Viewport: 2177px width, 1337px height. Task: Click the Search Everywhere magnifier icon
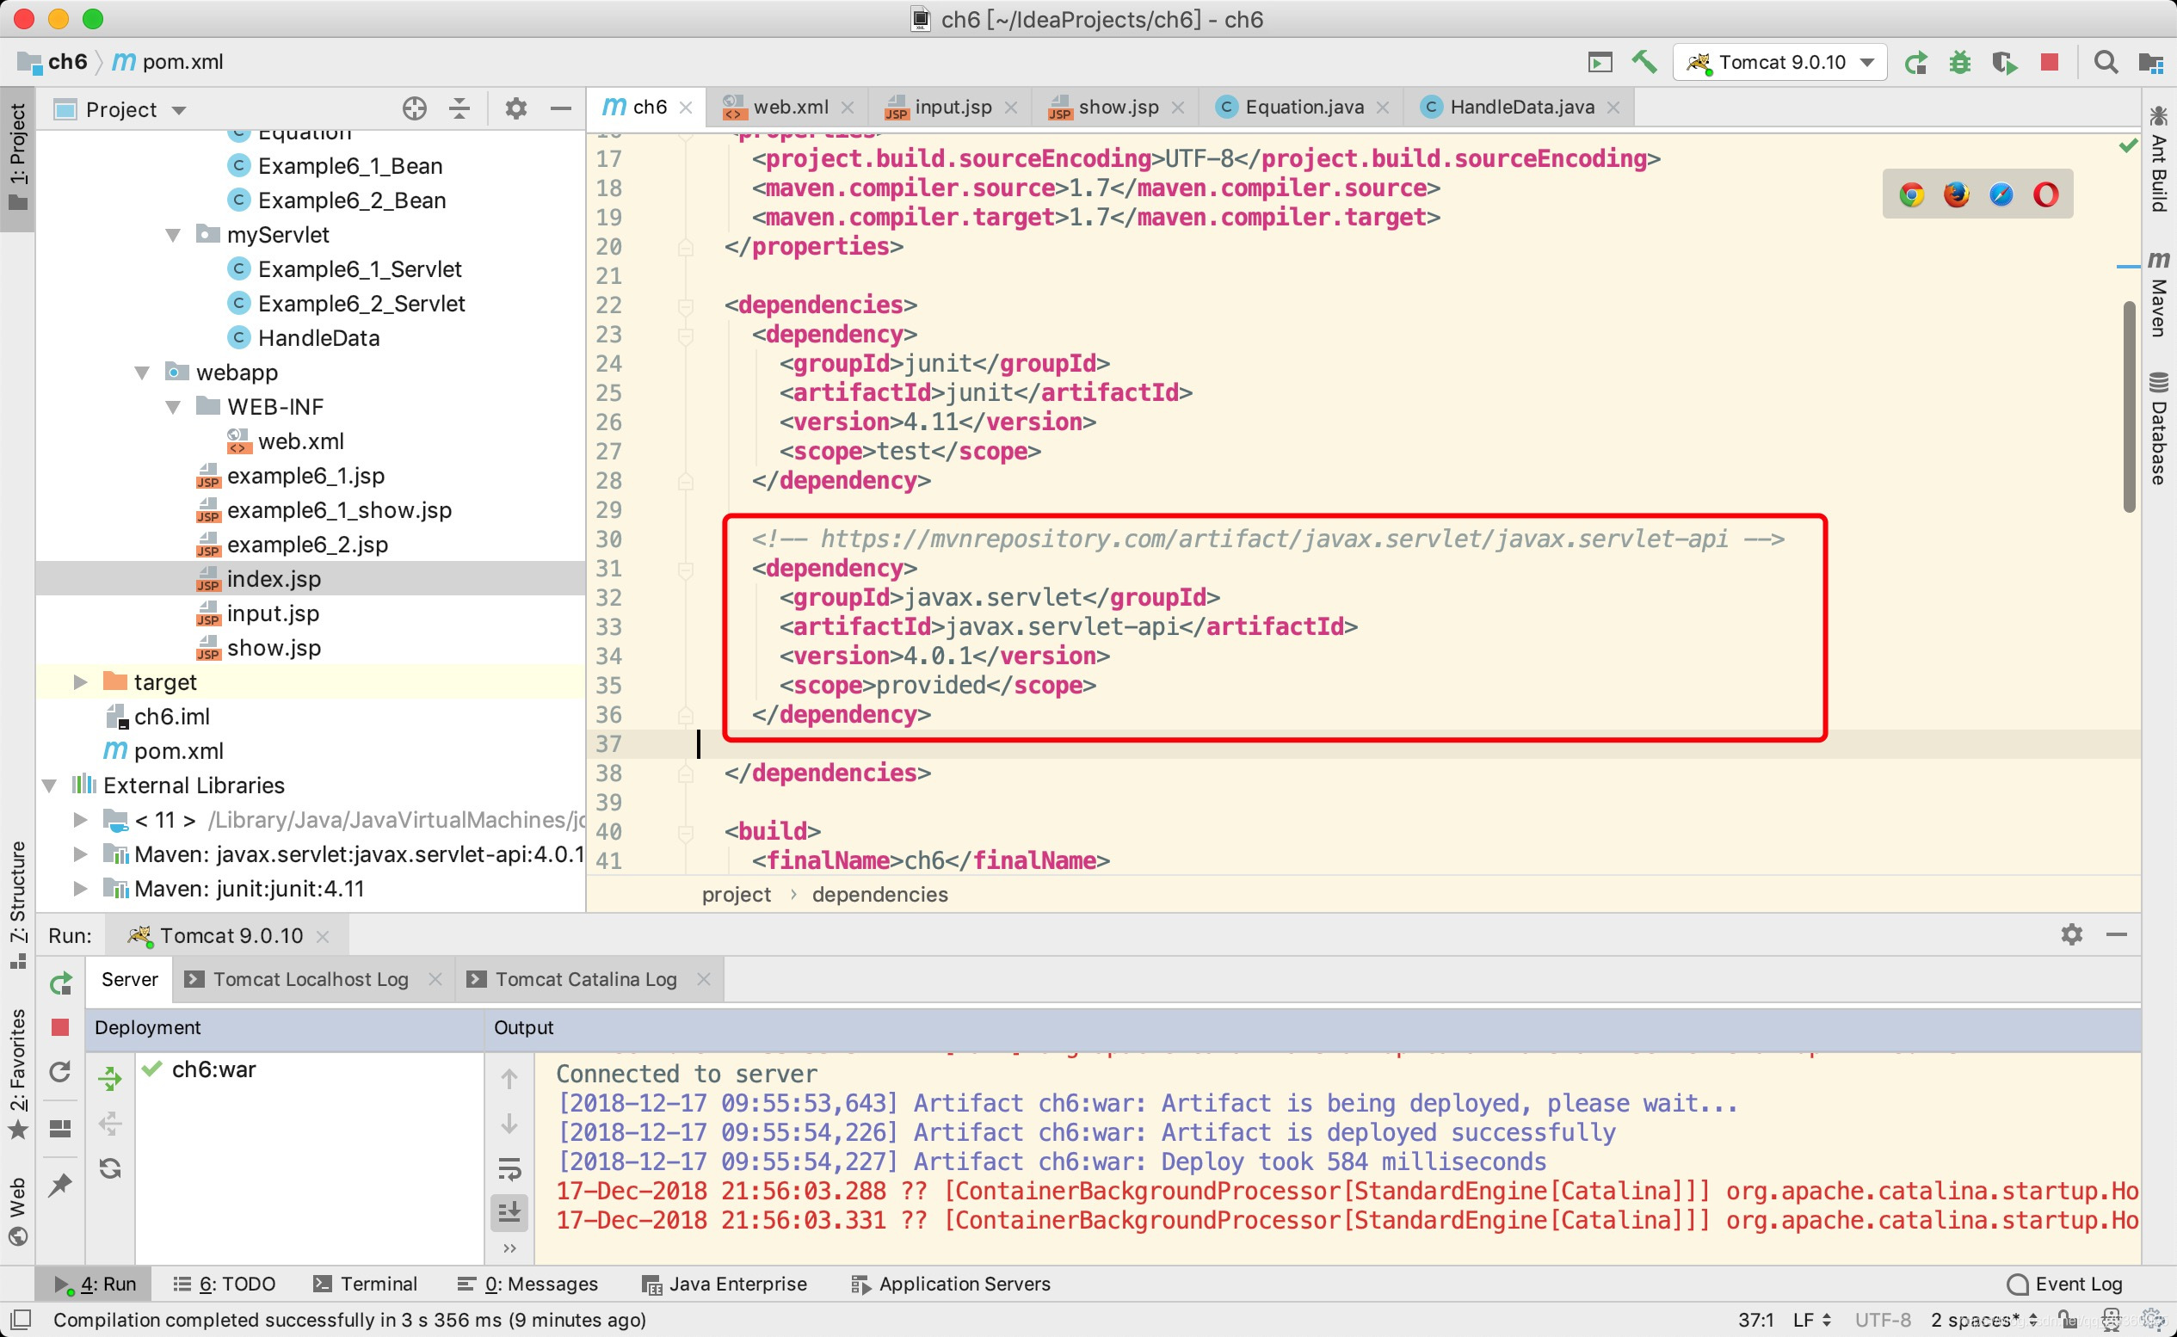(x=2106, y=62)
